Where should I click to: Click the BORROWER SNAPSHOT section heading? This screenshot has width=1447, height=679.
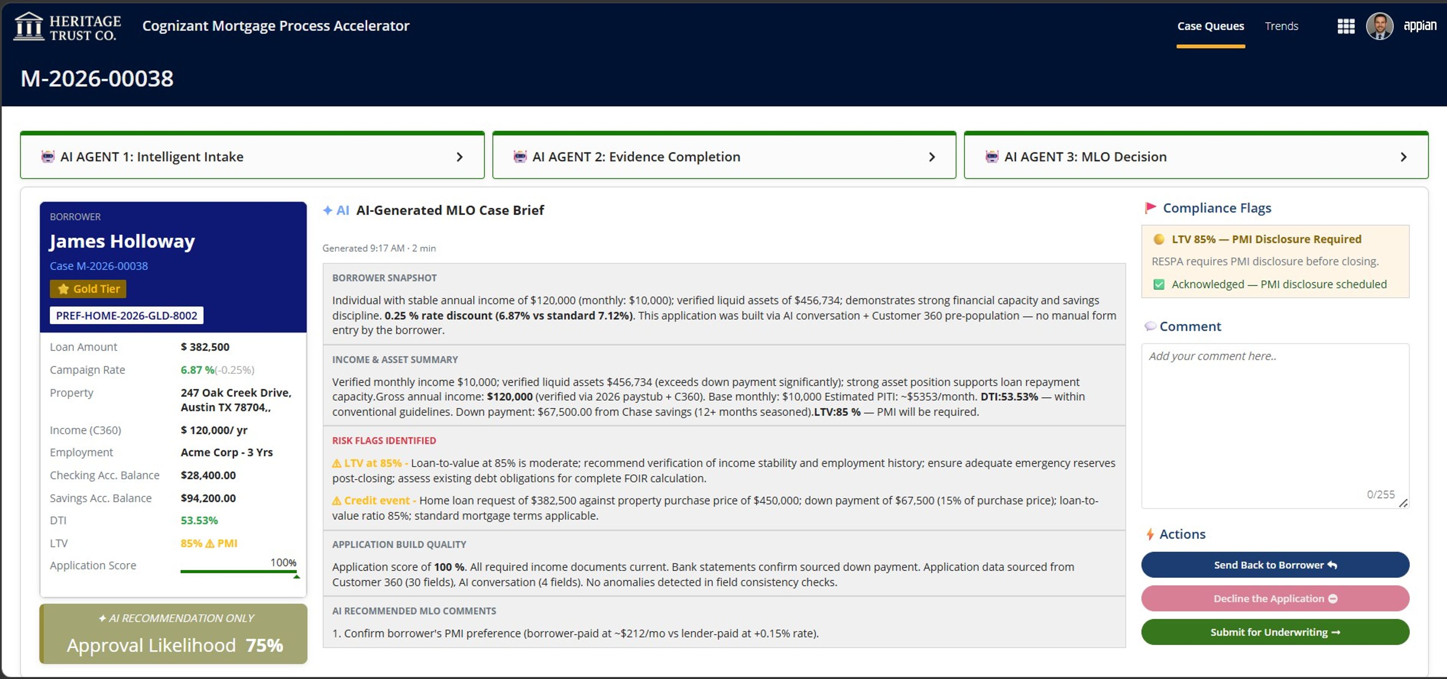pos(384,278)
